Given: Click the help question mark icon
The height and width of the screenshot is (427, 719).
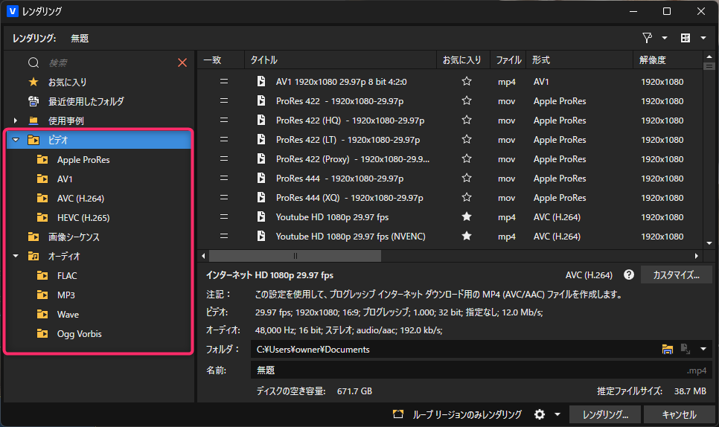Looking at the screenshot, I should click(629, 274).
